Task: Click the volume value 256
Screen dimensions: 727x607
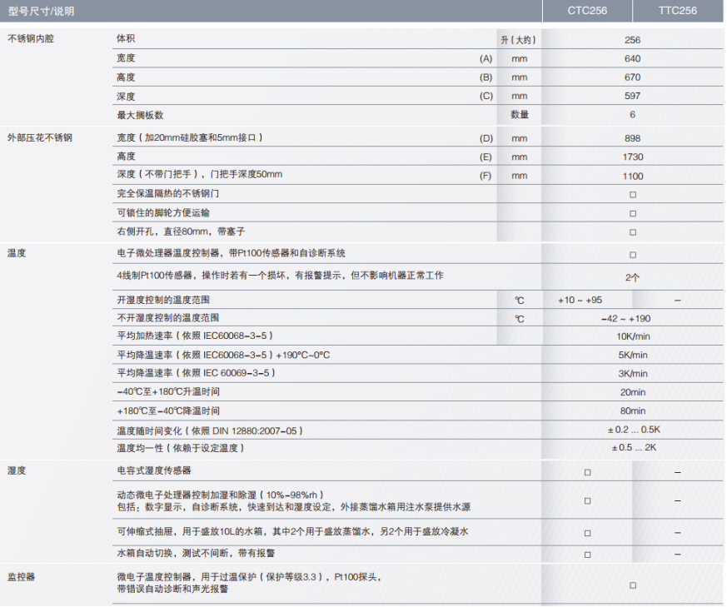Action: (x=632, y=40)
